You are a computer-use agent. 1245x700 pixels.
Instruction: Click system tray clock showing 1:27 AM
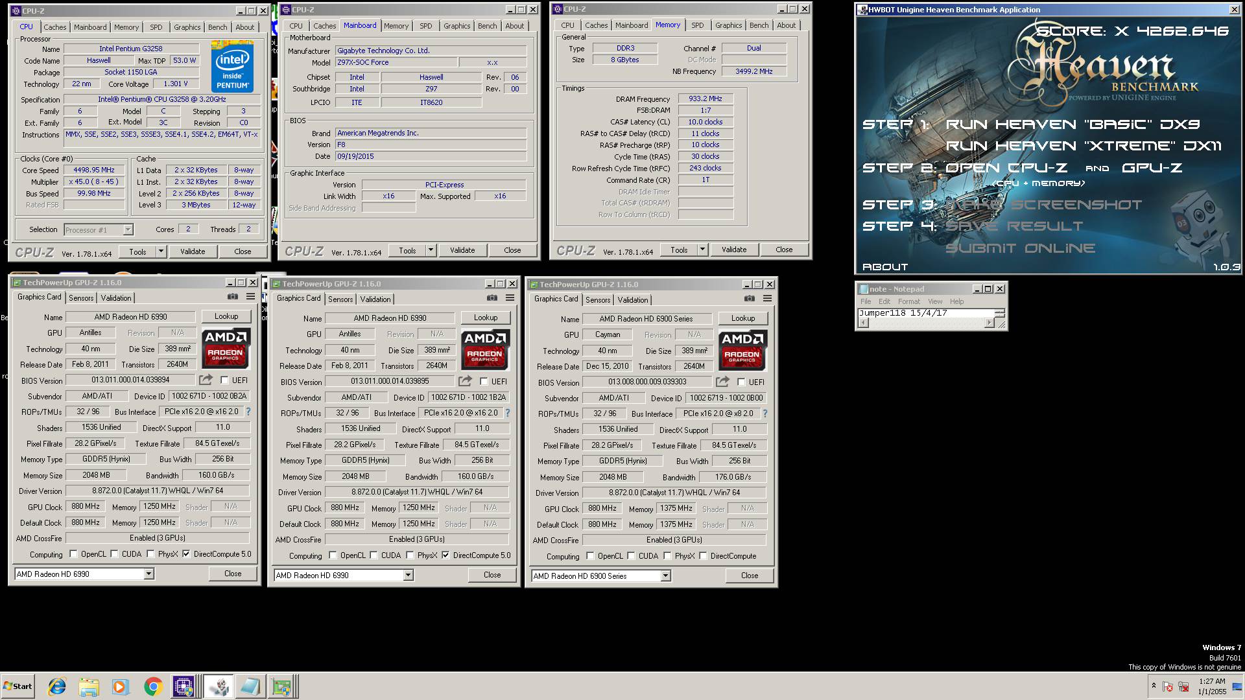click(x=1211, y=686)
